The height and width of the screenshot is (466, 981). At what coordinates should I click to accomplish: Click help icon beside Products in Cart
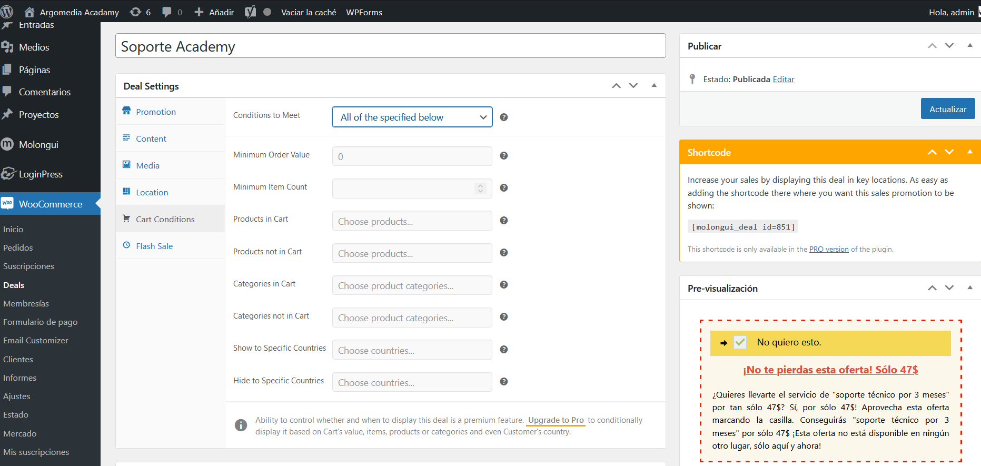[503, 221]
